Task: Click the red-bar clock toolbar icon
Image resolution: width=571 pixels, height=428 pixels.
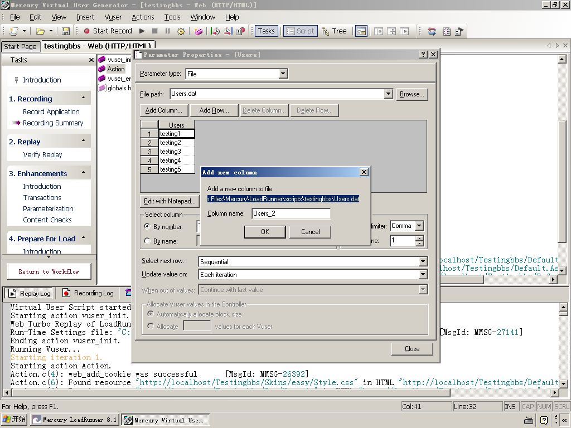Action: (228, 31)
